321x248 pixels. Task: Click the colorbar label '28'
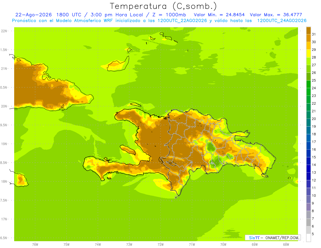pos(314,57)
